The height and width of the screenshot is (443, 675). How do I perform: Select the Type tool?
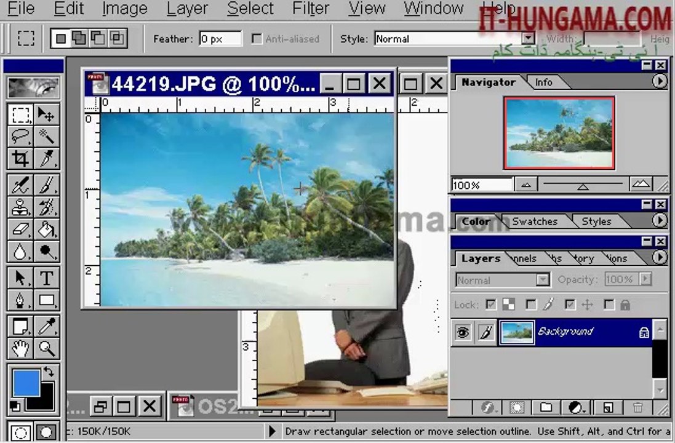[47, 278]
